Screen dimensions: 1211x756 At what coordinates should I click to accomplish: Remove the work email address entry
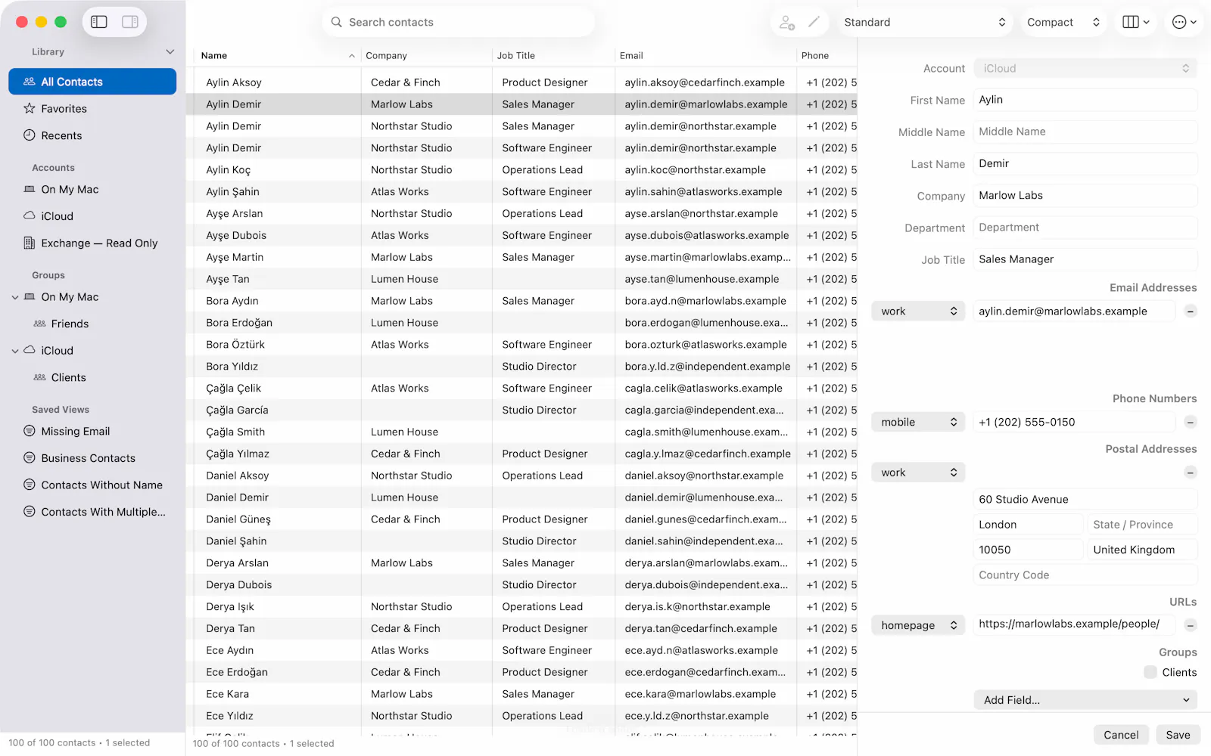(x=1191, y=311)
